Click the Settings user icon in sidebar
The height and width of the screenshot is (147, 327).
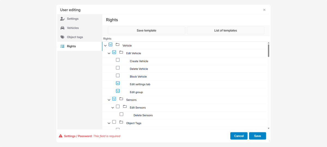pos(62,19)
